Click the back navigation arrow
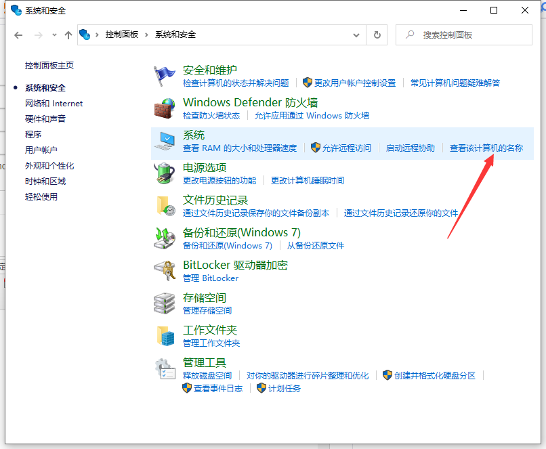The image size is (546, 449). (x=18, y=35)
